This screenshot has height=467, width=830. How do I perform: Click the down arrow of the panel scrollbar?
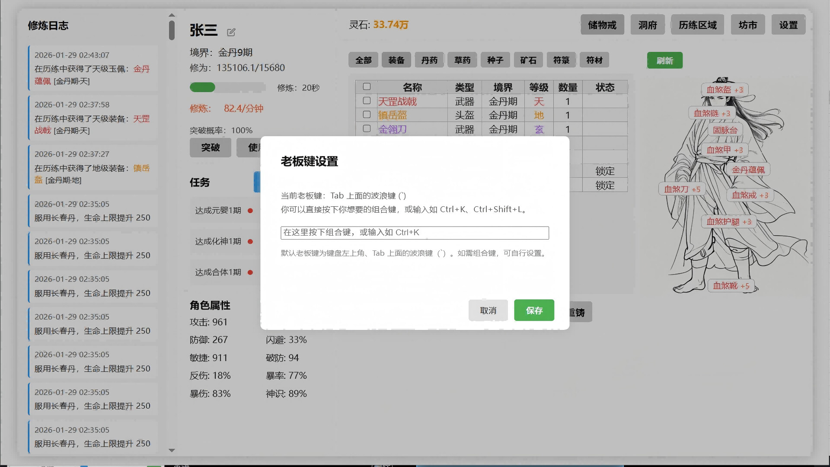click(x=172, y=450)
